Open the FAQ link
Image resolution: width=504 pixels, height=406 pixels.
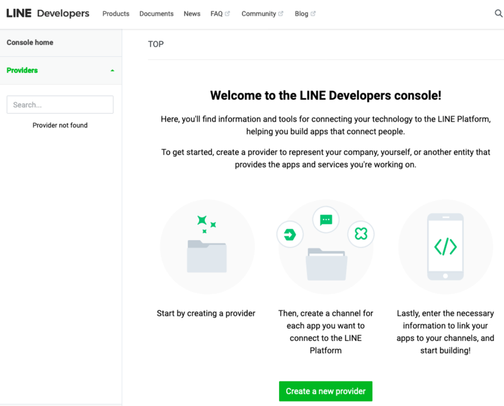pyautogui.click(x=216, y=13)
